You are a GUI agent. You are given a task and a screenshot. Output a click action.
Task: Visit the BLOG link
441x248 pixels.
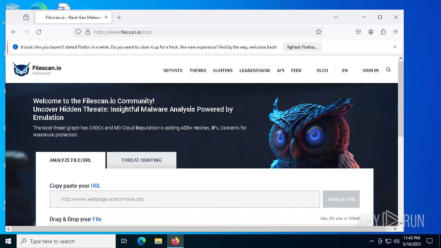(x=322, y=70)
